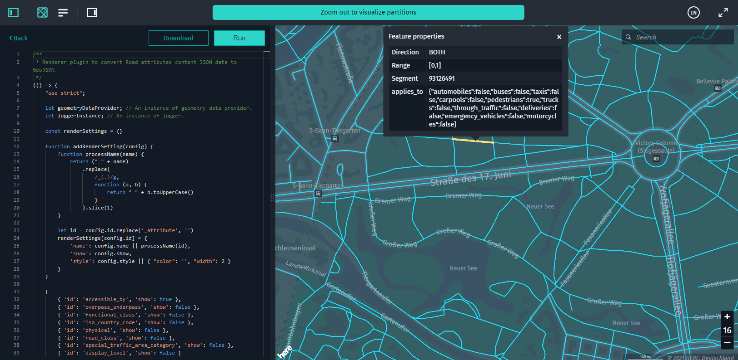The height and width of the screenshot is (360, 738).
Task: Click the lower S-Bahn-Tiergarten station icon
Action: tap(318, 194)
